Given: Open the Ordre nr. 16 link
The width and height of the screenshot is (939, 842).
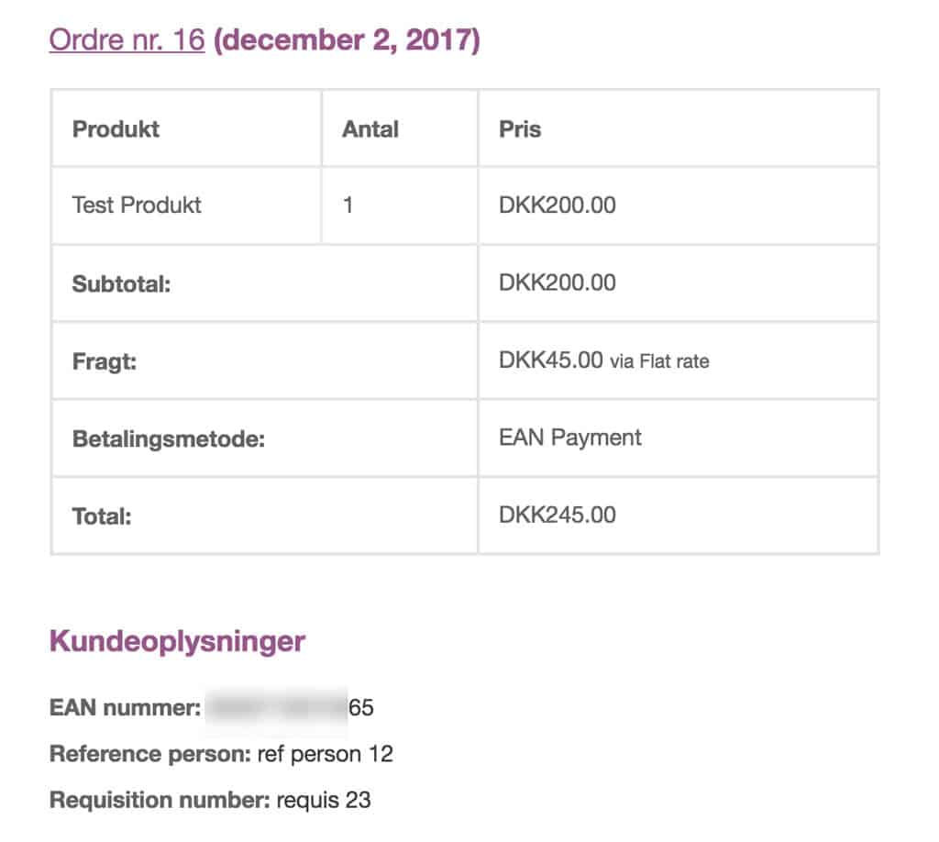Looking at the screenshot, I should tap(127, 40).
